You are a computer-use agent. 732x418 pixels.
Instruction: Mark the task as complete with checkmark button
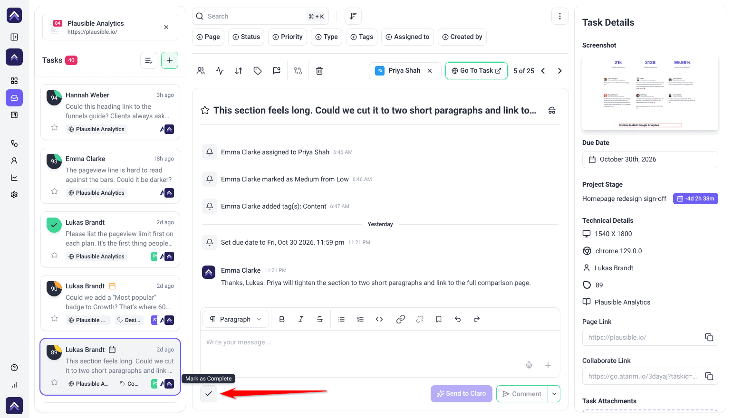click(209, 394)
